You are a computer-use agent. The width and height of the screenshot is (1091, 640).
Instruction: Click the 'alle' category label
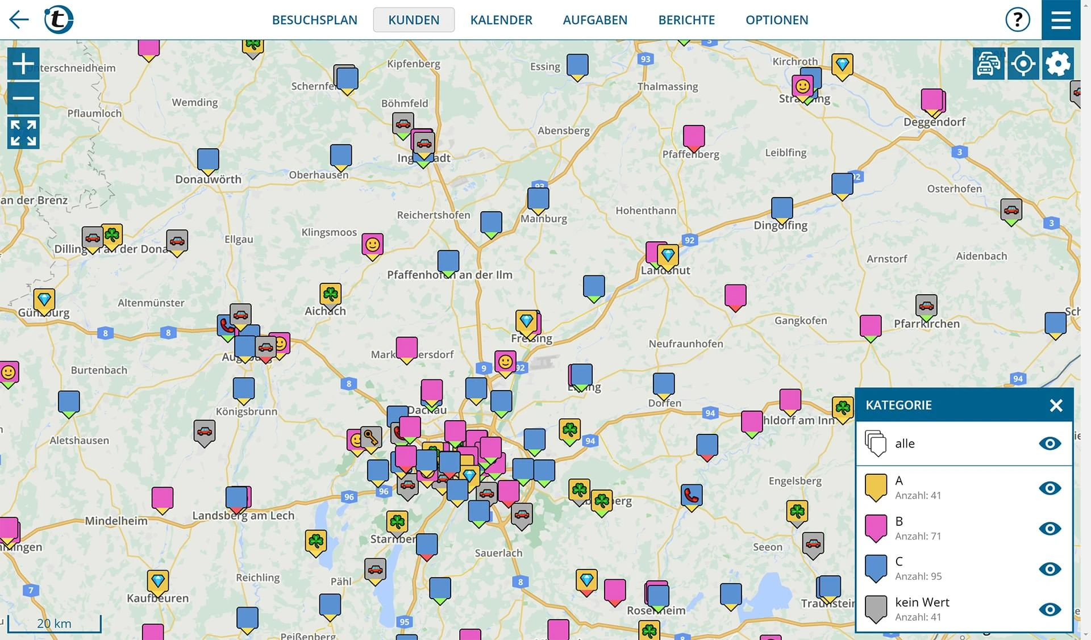(x=905, y=444)
